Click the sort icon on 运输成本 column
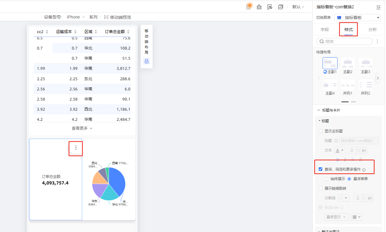The width and height of the screenshot is (386, 232). click(x=75, y=32)
